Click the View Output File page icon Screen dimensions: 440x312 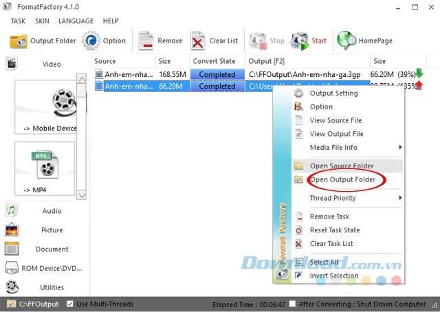298,134
